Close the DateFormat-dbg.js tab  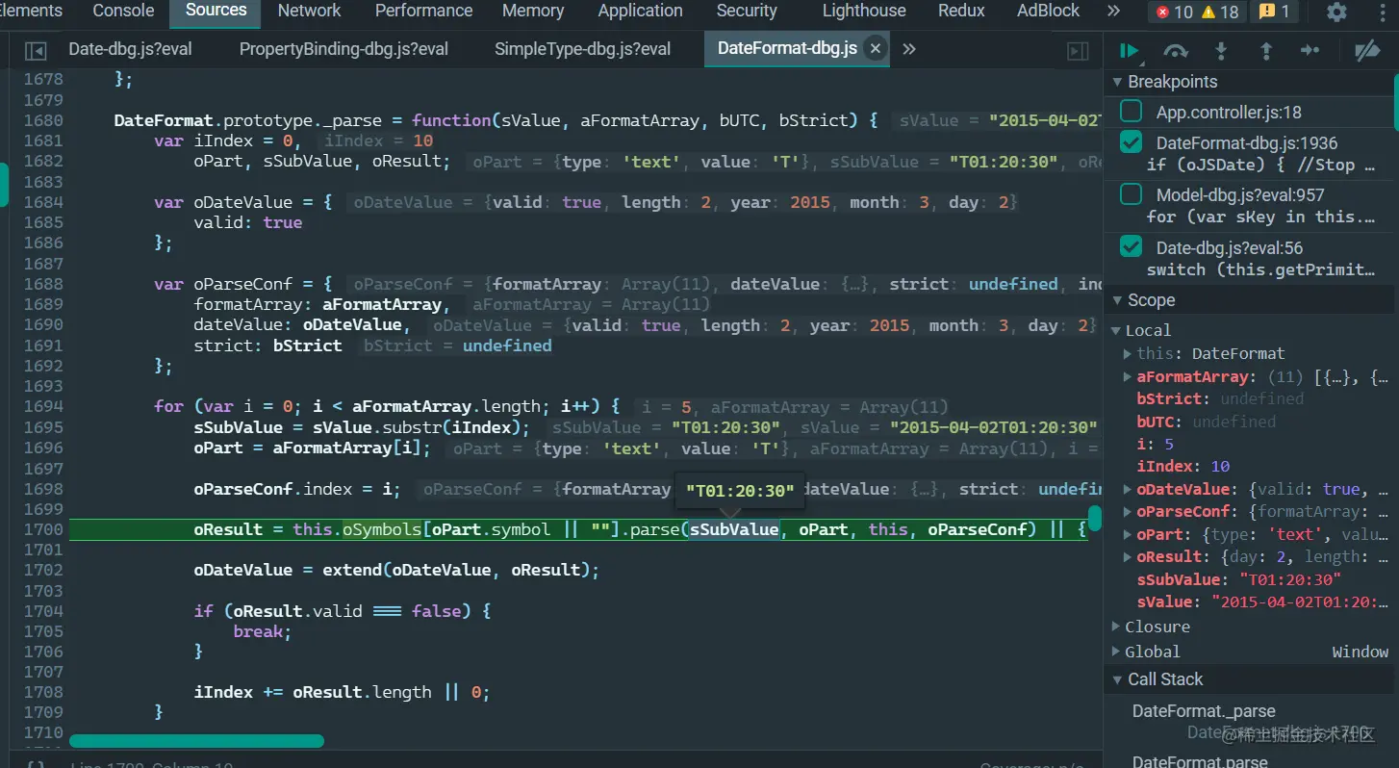pos(875,48)
